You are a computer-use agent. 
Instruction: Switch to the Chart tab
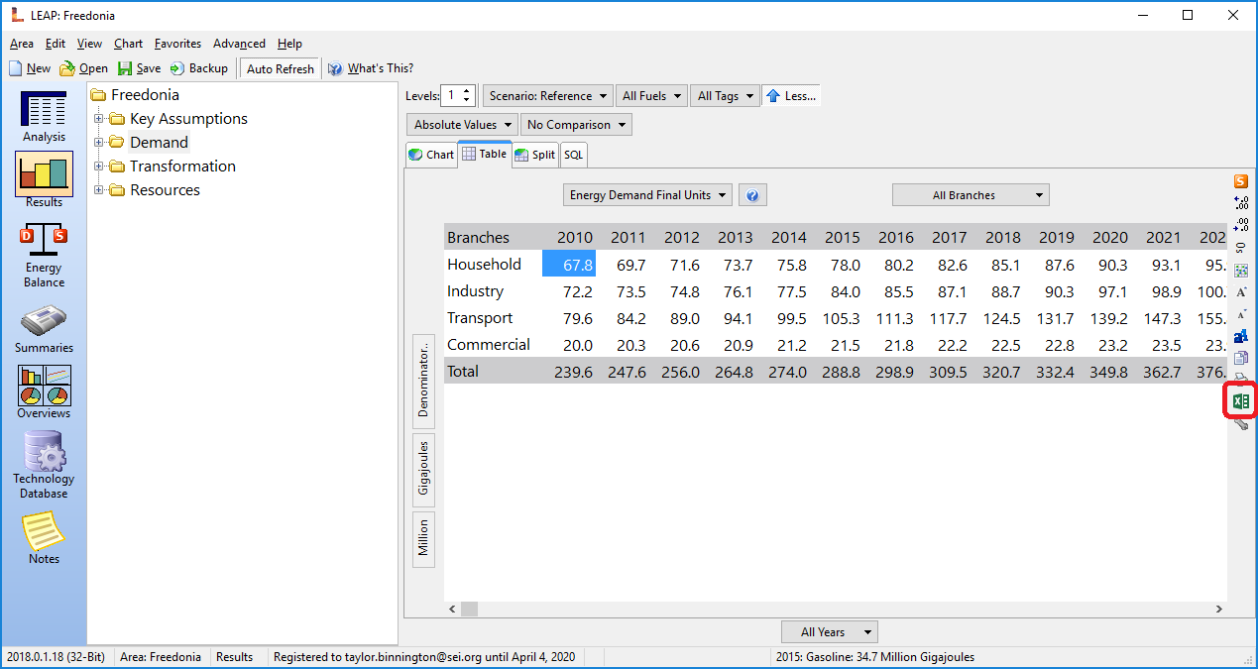[x=431, y=155]
